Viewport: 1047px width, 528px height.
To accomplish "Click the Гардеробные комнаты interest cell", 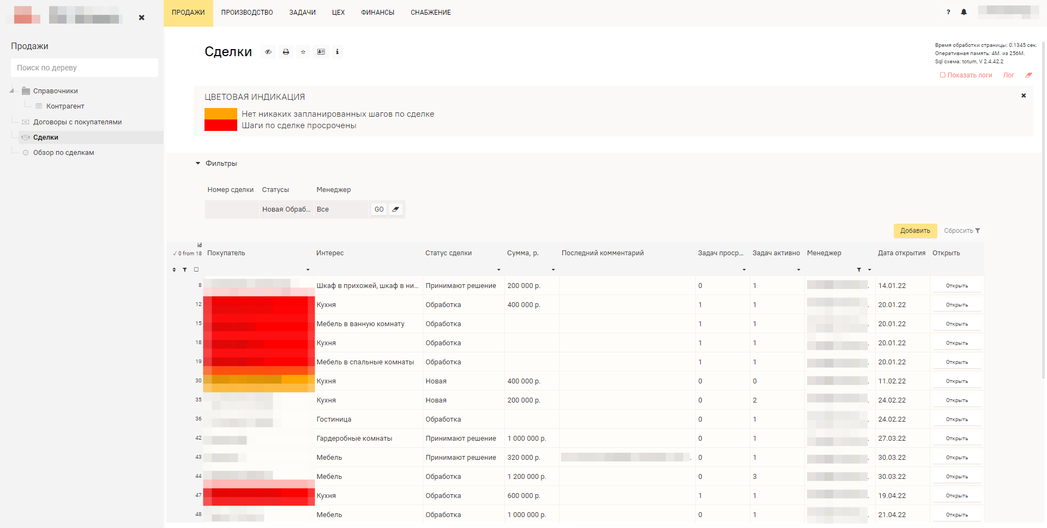I will coord(368,439).
